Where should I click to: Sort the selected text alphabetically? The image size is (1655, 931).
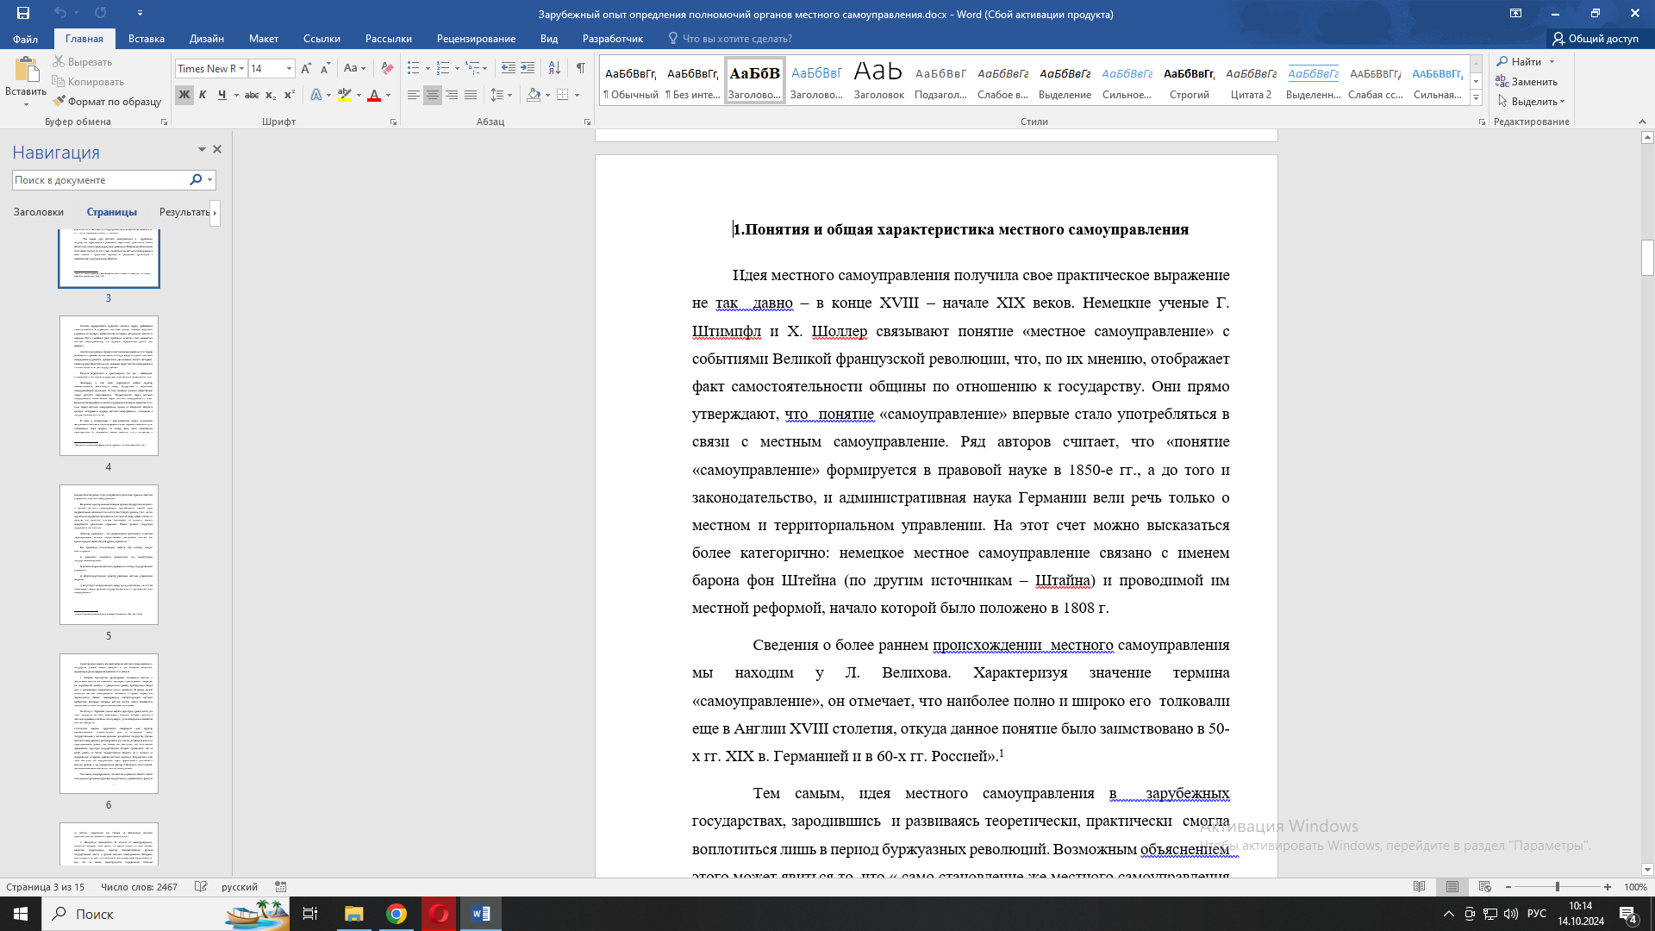click(x=554, y=69)
